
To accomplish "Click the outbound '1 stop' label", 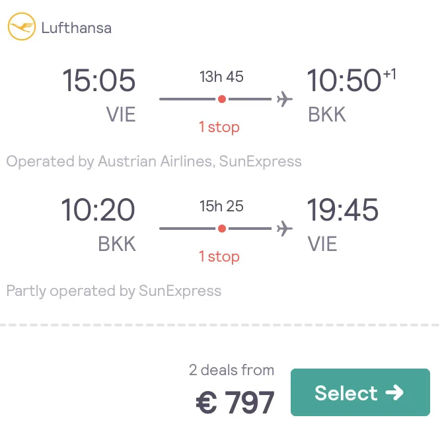I will [219, 127].
